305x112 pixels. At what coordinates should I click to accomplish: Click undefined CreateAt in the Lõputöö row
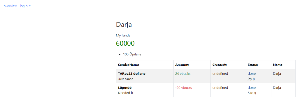(220, 88)
